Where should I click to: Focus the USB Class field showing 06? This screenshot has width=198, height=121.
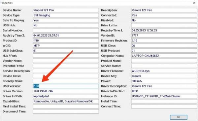(164, 45)
